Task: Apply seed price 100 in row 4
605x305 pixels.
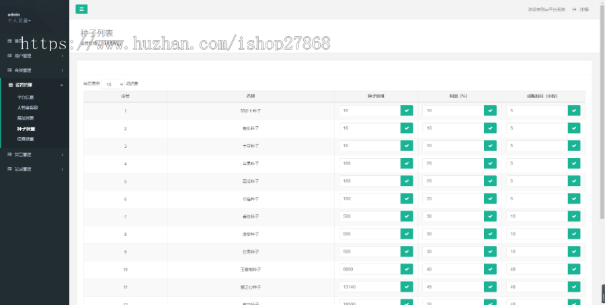Action: [x=407, y=163]
